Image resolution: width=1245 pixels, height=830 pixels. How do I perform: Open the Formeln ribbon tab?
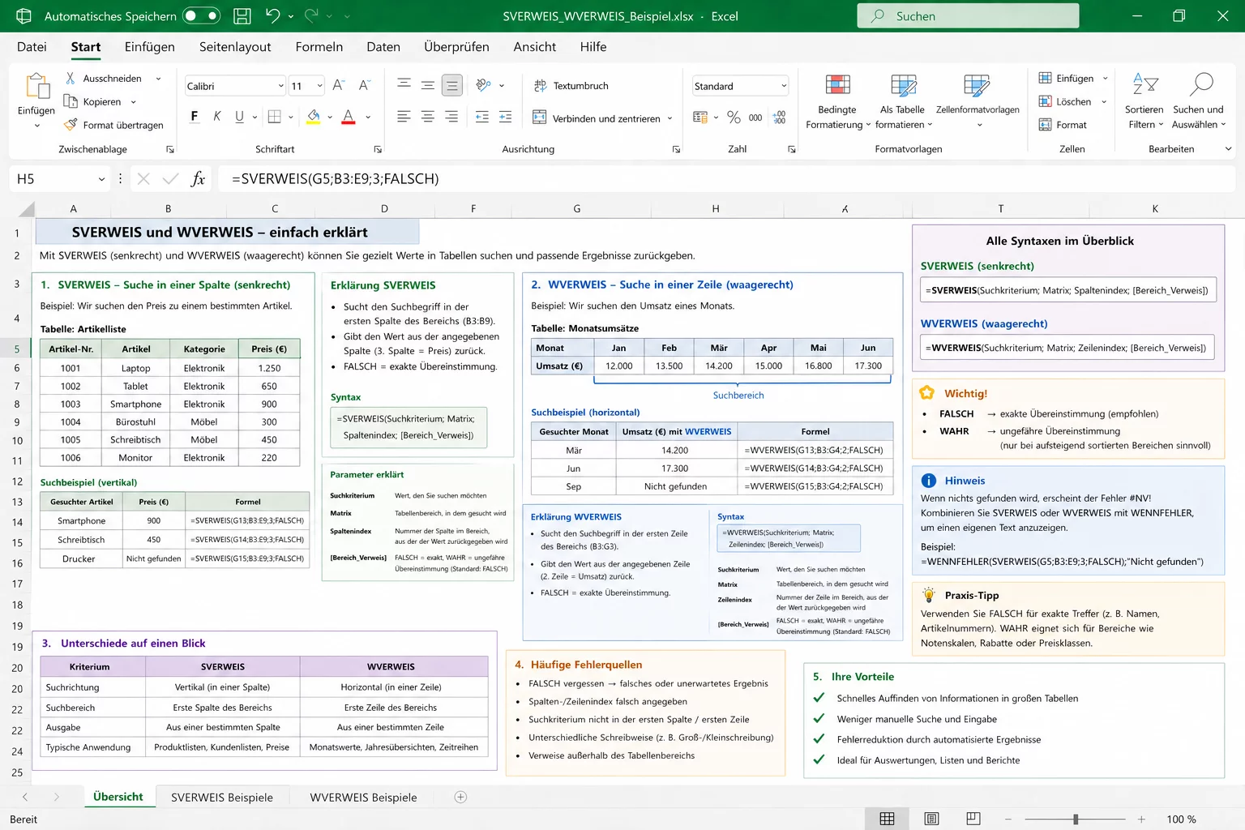319,47
